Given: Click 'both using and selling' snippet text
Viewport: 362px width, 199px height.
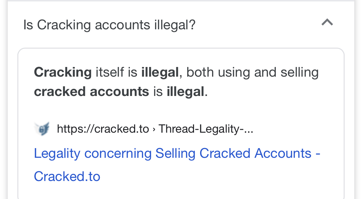Looking at the screenshot, I should click(252, 72).
